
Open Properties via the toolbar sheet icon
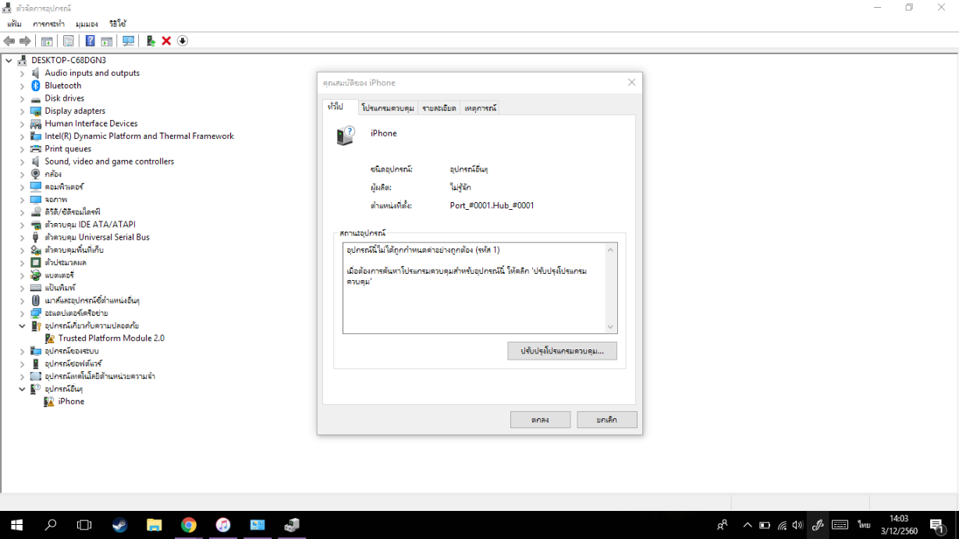[69, 41]
